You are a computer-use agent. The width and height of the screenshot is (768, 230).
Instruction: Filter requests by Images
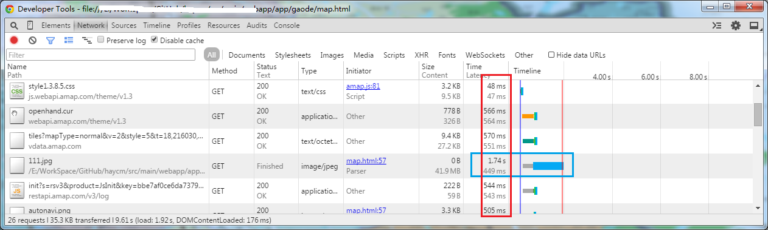[332, 55]
